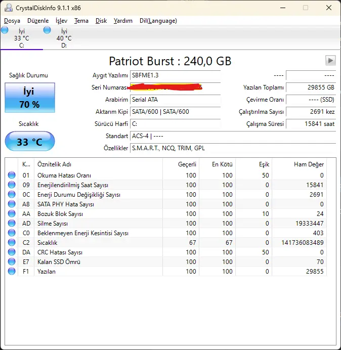The height and width of the screenshot is (350, 341).
Task: Click the Geçerli column header
Action: pos(181,164)
